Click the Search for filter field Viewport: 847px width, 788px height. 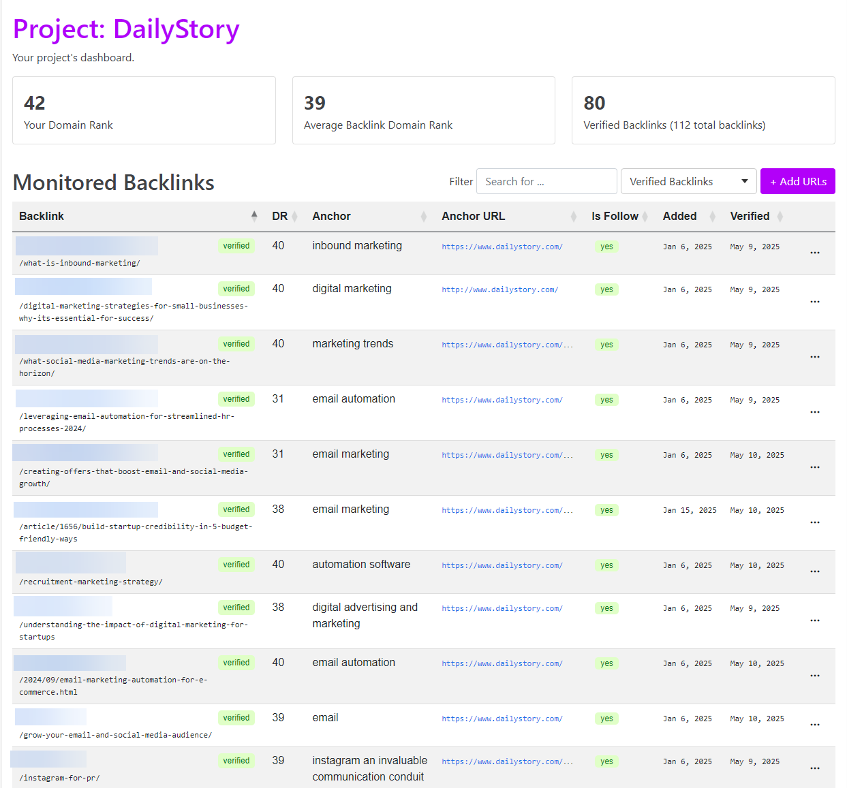coord(546,181)
